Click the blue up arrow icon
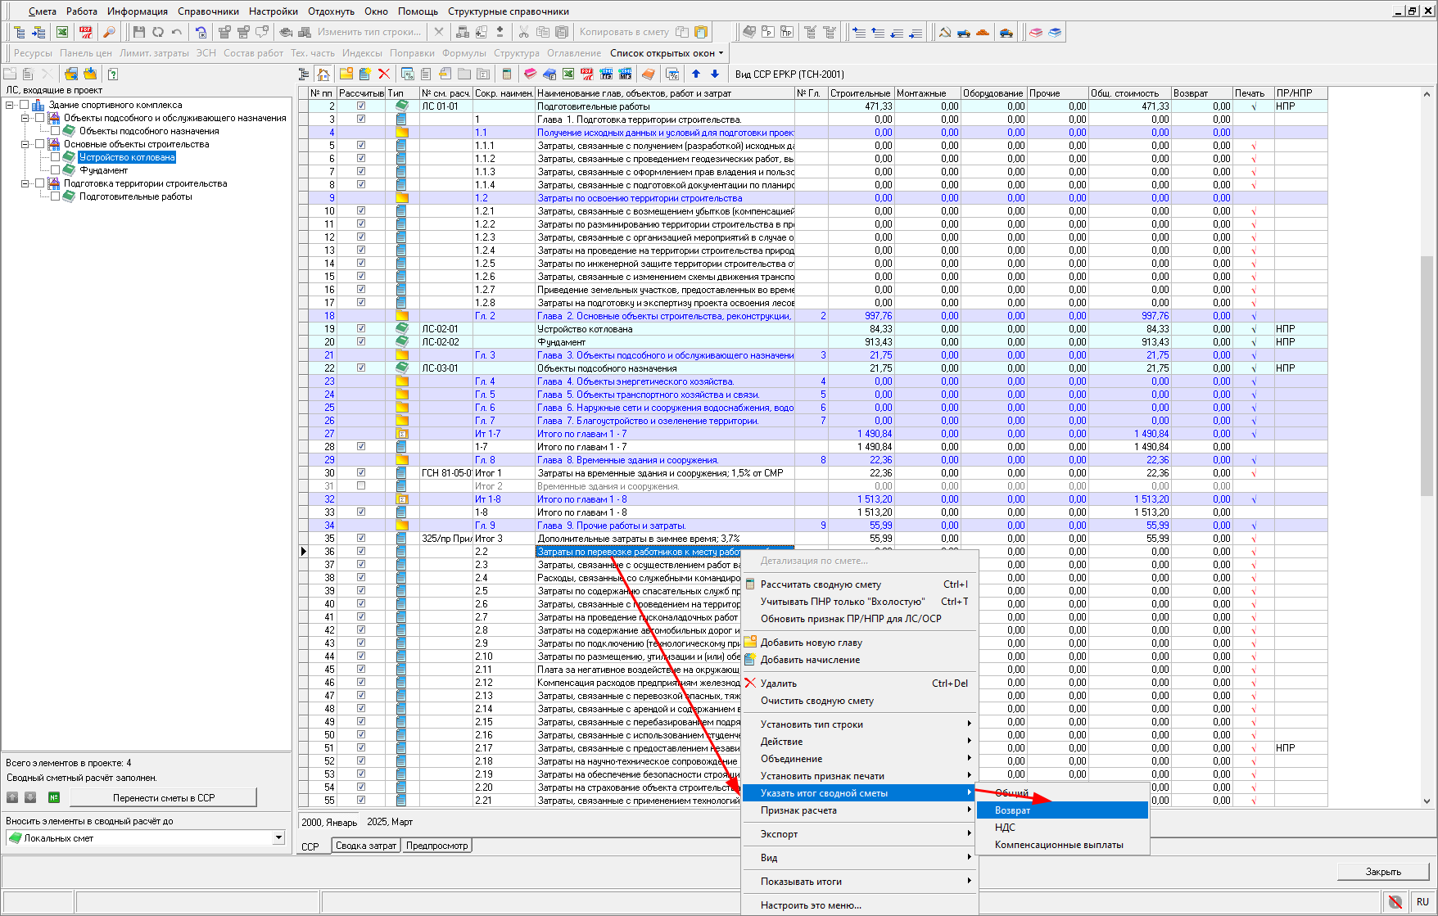Image resolution: width=1438 pixels, height=916 pixels. (696, 74)
